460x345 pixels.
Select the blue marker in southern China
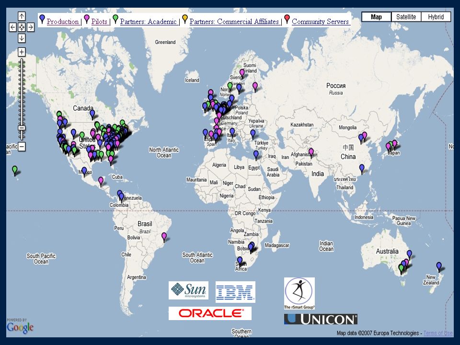click(362, 168)
